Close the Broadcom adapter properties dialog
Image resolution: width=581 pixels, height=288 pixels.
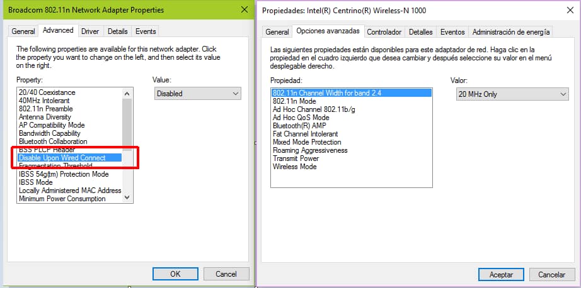pos(243,9)
